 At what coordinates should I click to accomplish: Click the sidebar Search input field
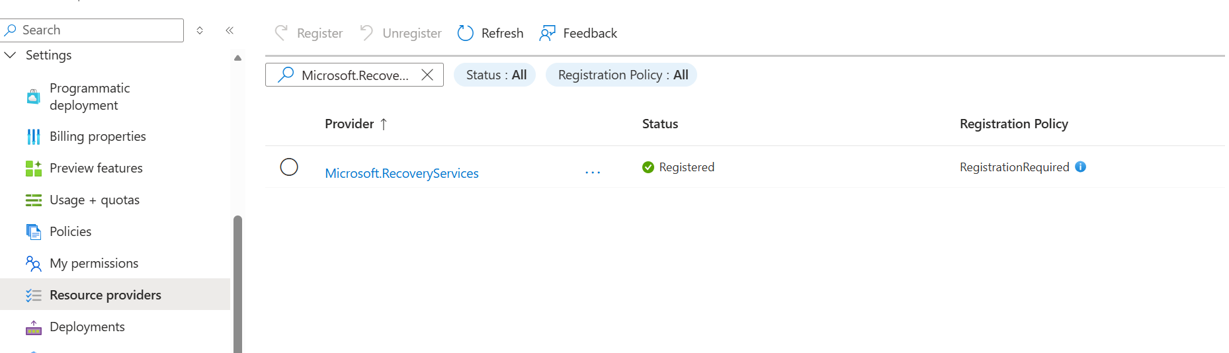tap(92, 30)
